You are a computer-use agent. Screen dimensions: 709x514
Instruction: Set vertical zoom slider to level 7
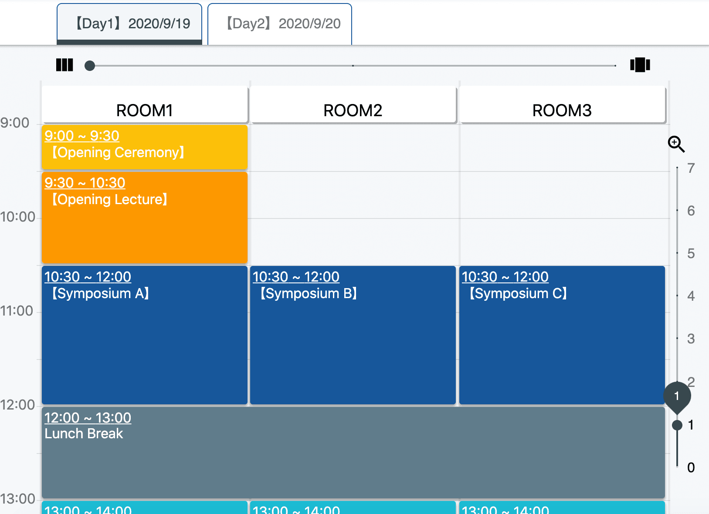pos(677,168)
